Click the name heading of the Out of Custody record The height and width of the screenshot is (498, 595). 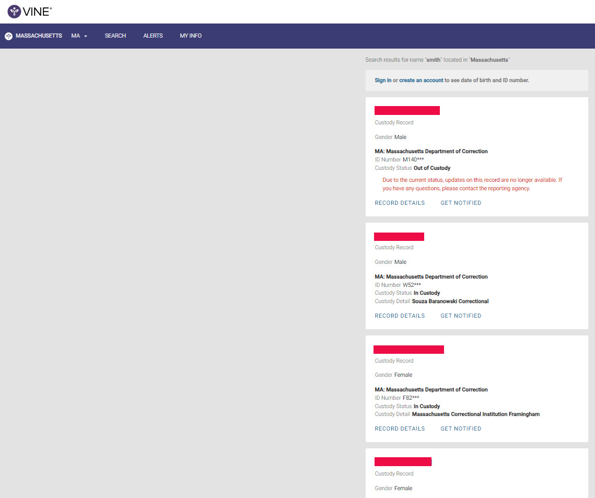click(407, 110)
